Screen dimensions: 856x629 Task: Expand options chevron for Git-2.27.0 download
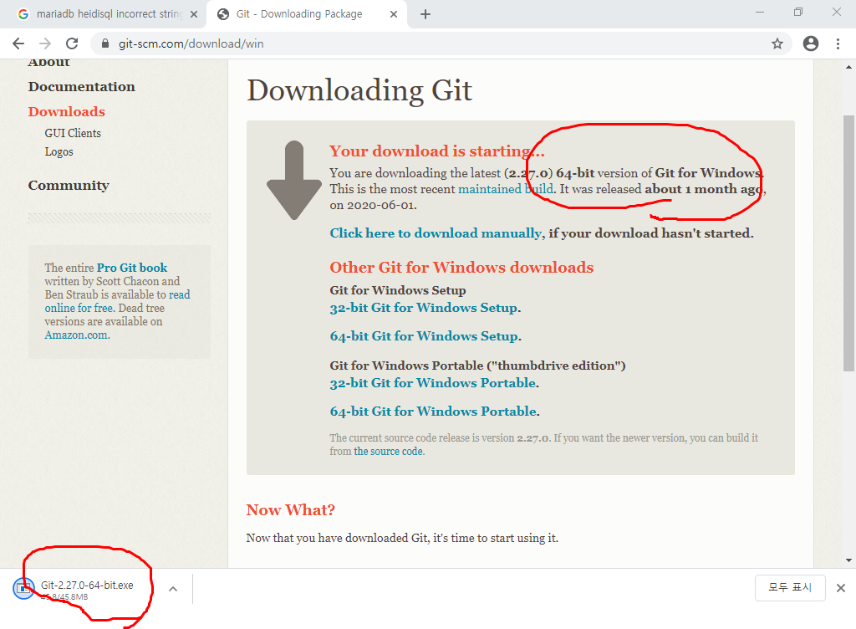tap(173, 589)
